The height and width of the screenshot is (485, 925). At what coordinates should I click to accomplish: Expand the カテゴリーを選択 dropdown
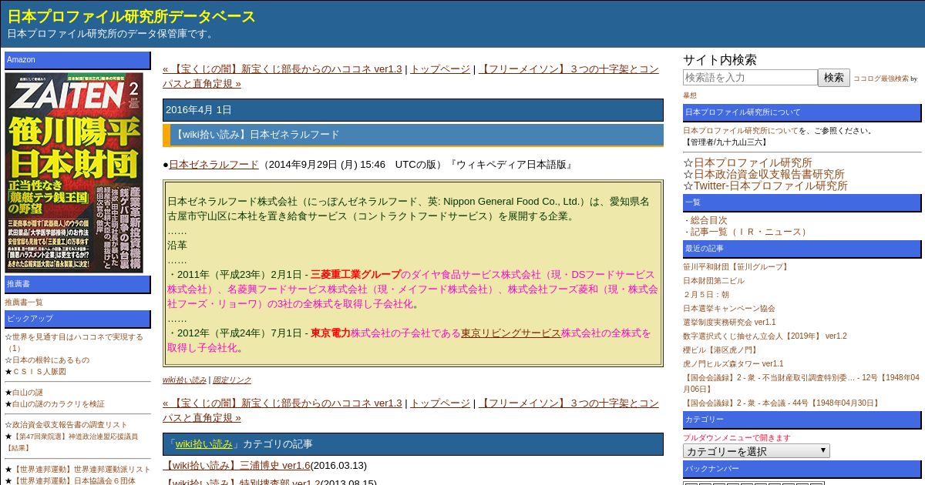[756, 451]
